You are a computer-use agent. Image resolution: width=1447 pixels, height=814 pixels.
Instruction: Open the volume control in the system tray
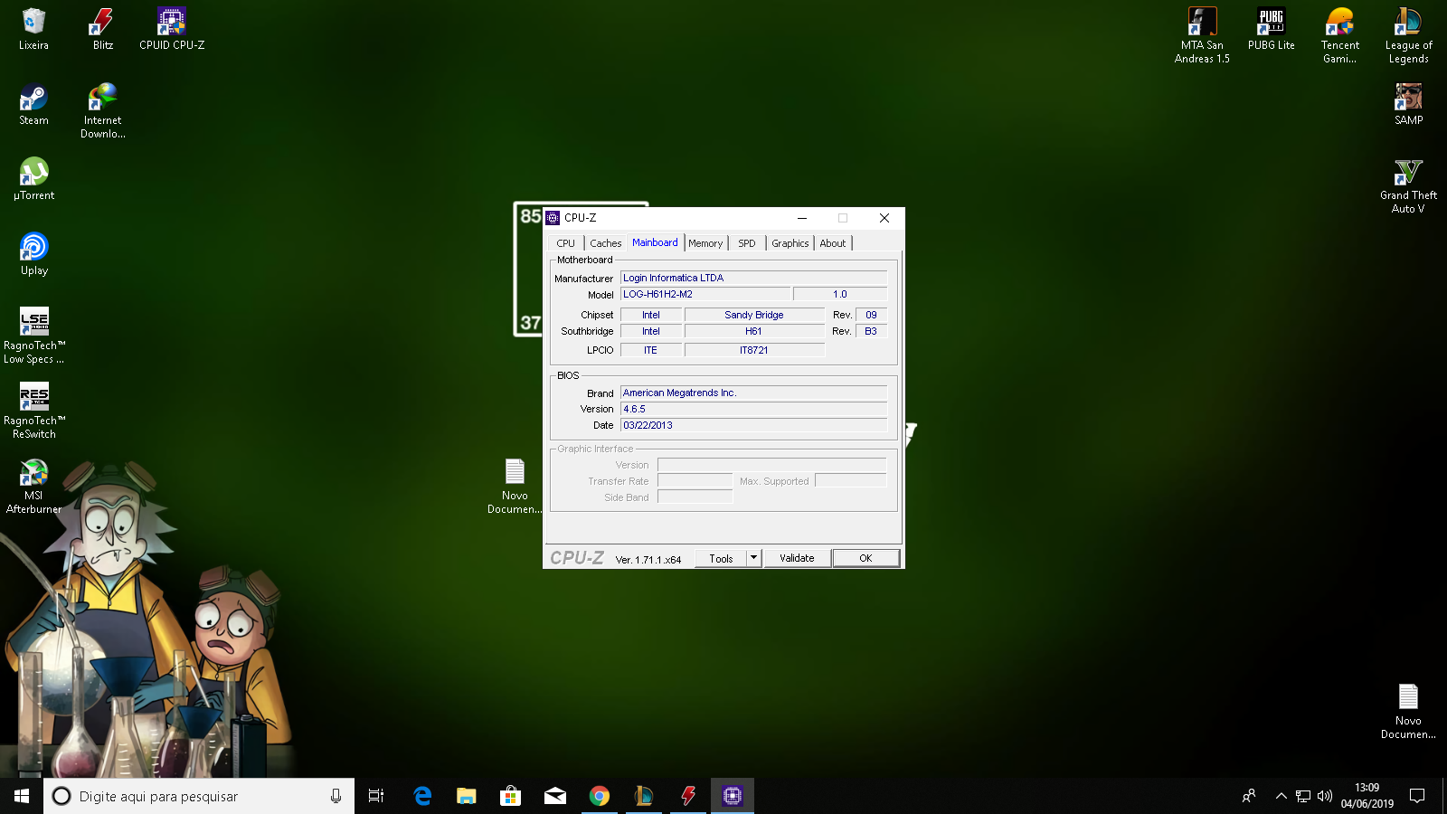pos(1325,796)
